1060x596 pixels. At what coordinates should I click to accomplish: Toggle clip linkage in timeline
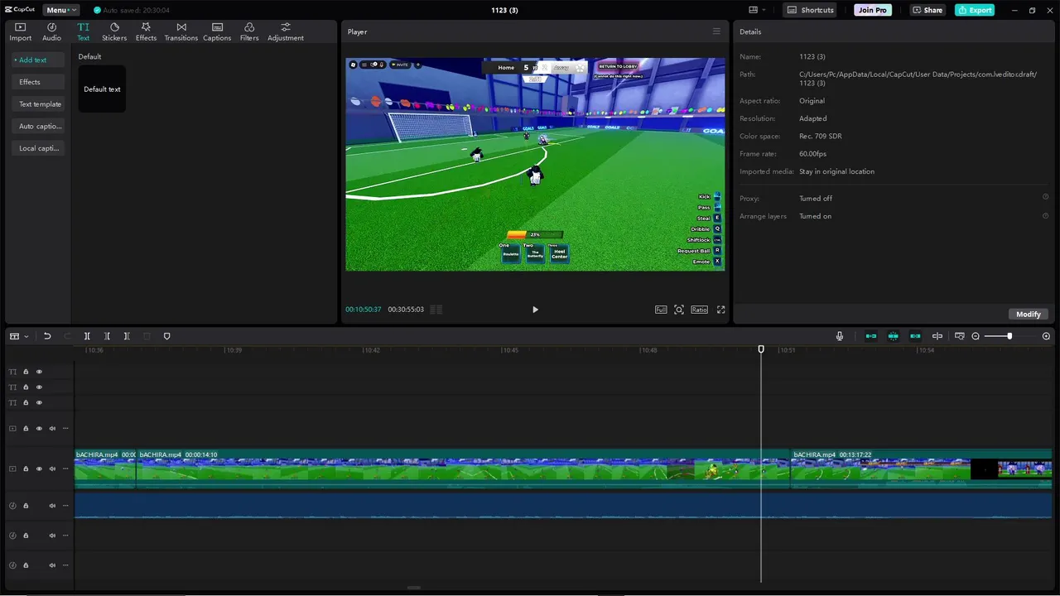coord(915,336)
